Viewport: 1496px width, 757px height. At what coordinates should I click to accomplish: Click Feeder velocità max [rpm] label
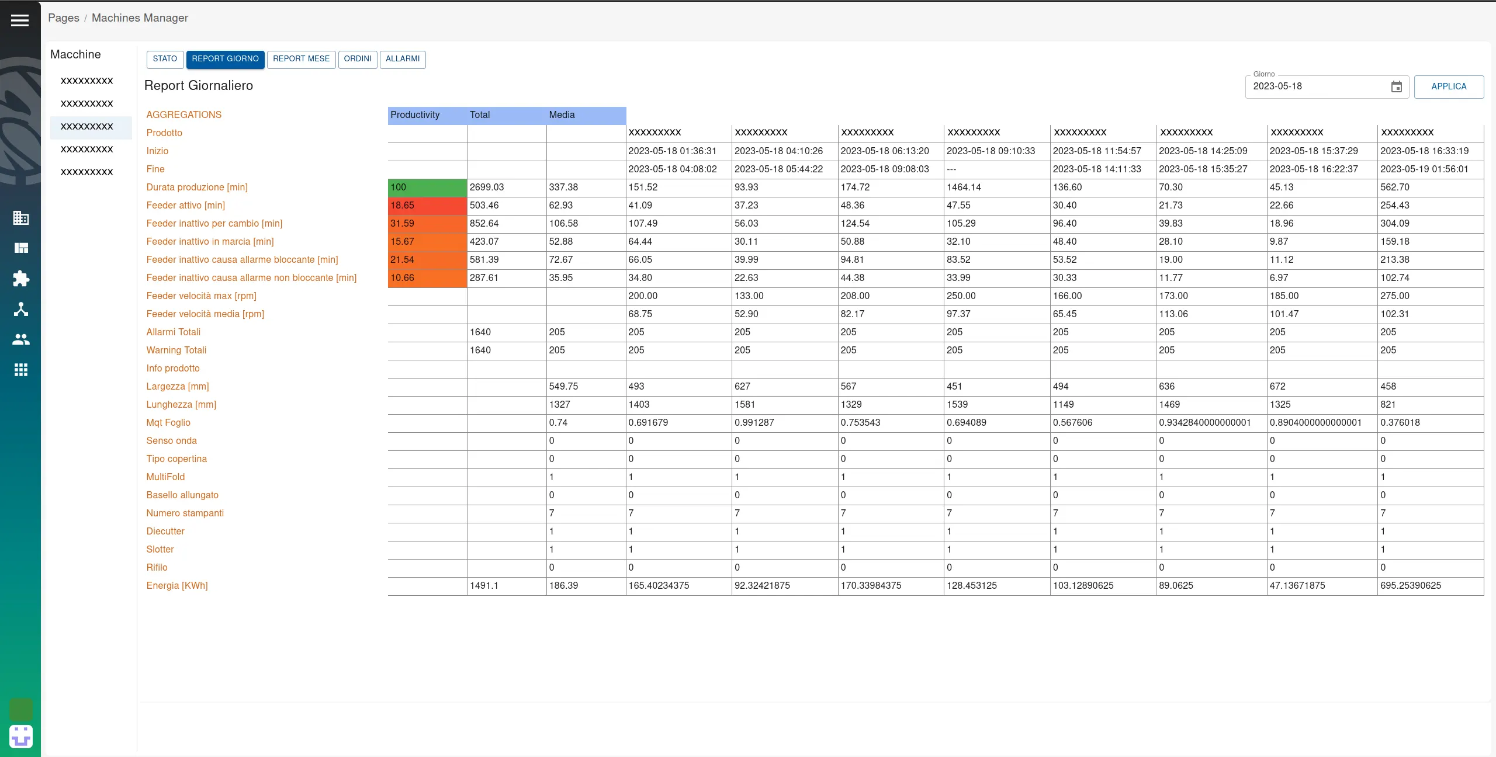(201, 296)
